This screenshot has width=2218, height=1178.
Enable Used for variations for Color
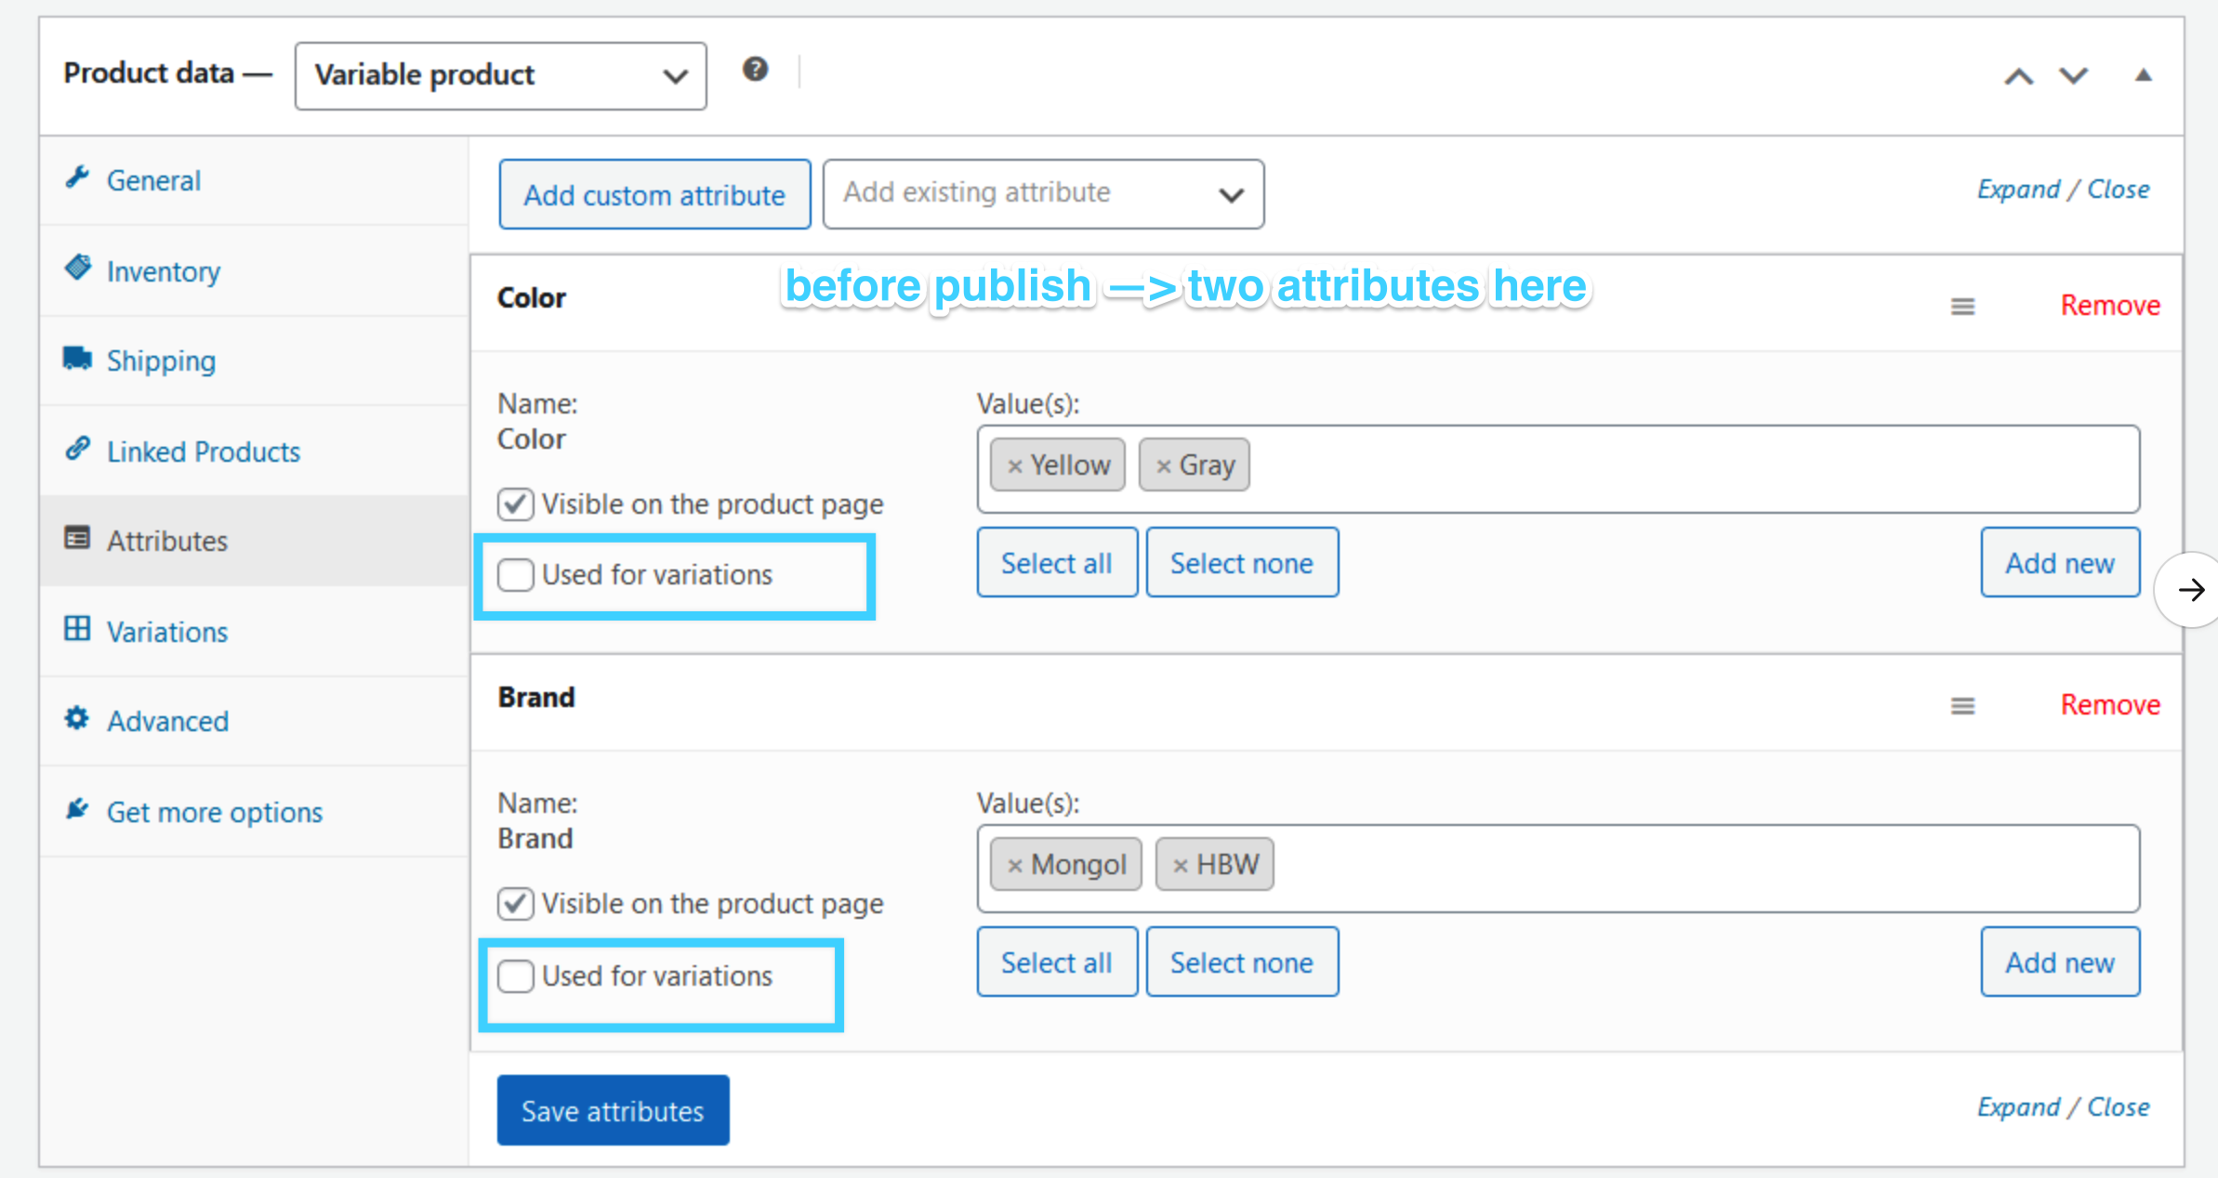[517, 575]
